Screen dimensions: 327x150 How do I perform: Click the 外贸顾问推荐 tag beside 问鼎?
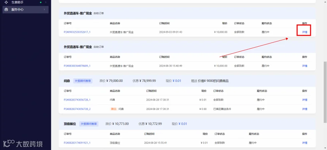pyautogui.click(x=83, y=81)
